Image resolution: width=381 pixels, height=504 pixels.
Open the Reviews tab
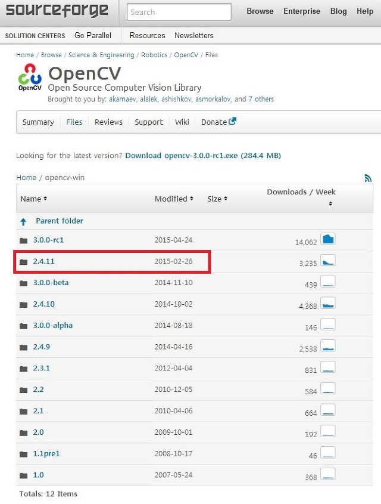tap(108, 122)
